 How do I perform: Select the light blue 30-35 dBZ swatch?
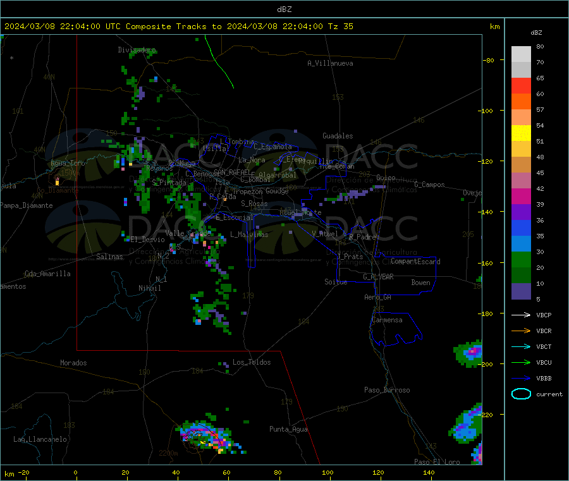coord(521,244)
